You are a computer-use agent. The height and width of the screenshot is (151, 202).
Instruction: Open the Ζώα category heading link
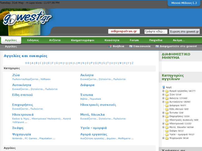coord(16,75)
